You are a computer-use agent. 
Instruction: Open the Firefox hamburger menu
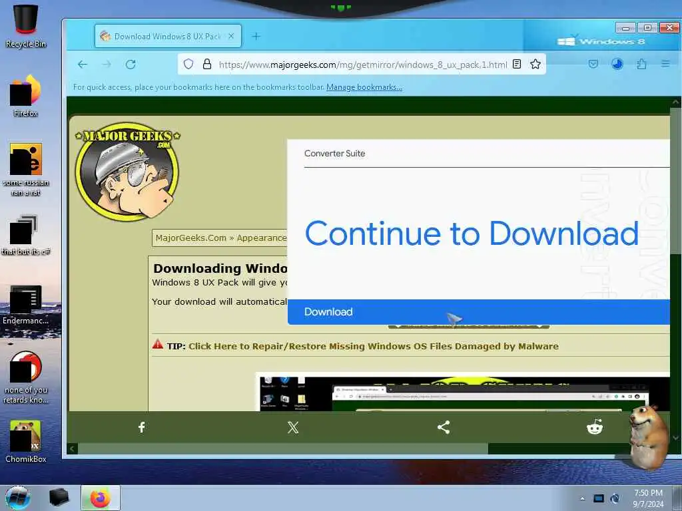[665, 65]
